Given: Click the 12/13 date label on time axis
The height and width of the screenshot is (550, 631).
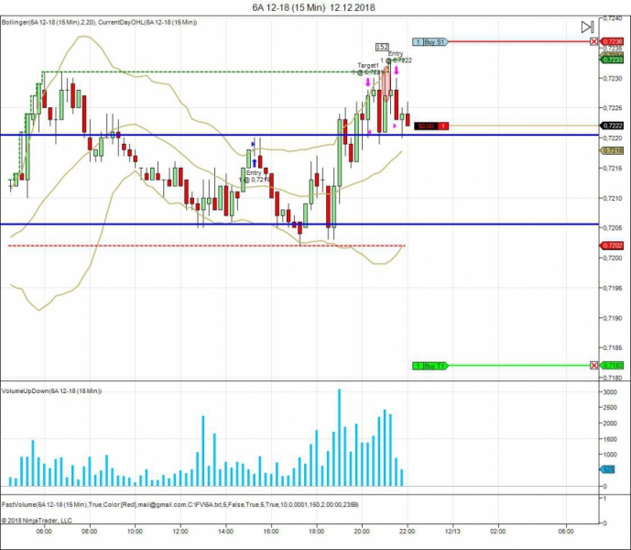Looking at the screenshot, I should [x=452, y=532].
